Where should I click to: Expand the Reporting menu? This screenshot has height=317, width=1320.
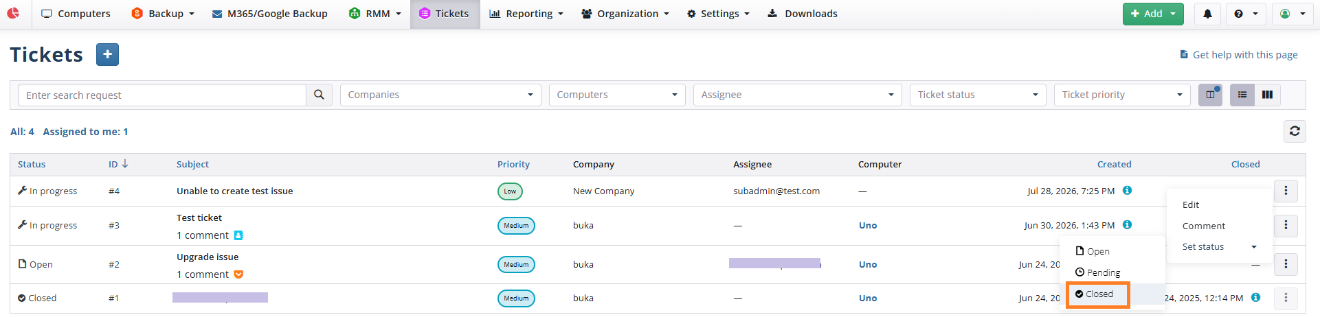(x=526, y=14)
